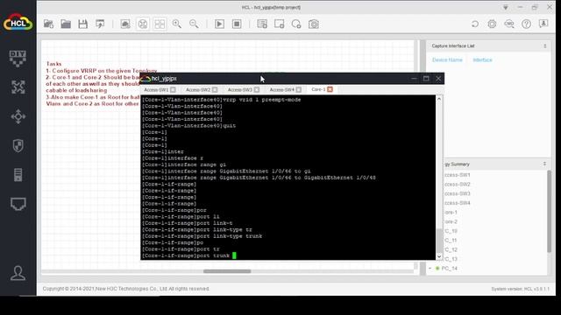561x315 pixels.
Task: Select the switch device sidebar icon
Action: (x=18, y=116)
